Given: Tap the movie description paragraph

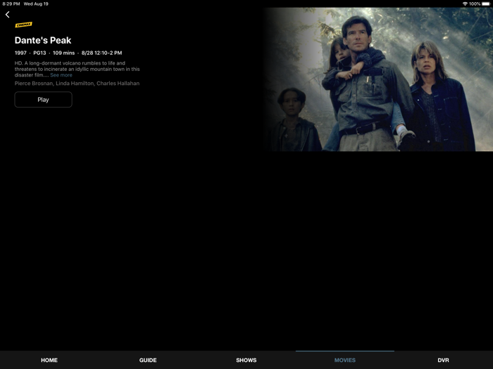Looking at the screenshot, I should click(77, 69).
